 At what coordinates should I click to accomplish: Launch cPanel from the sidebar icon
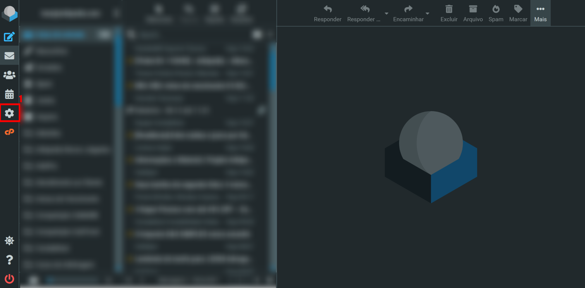(x=9, y=132)
